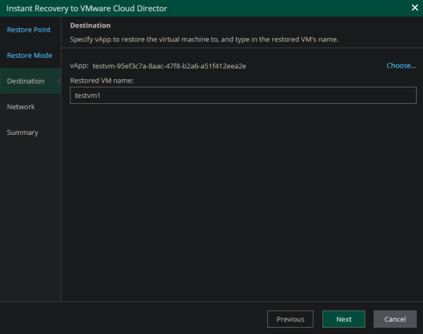Viewport: 423px width, 334px height.
Task: Proceed with the Next button
Action: pos(344,319)
